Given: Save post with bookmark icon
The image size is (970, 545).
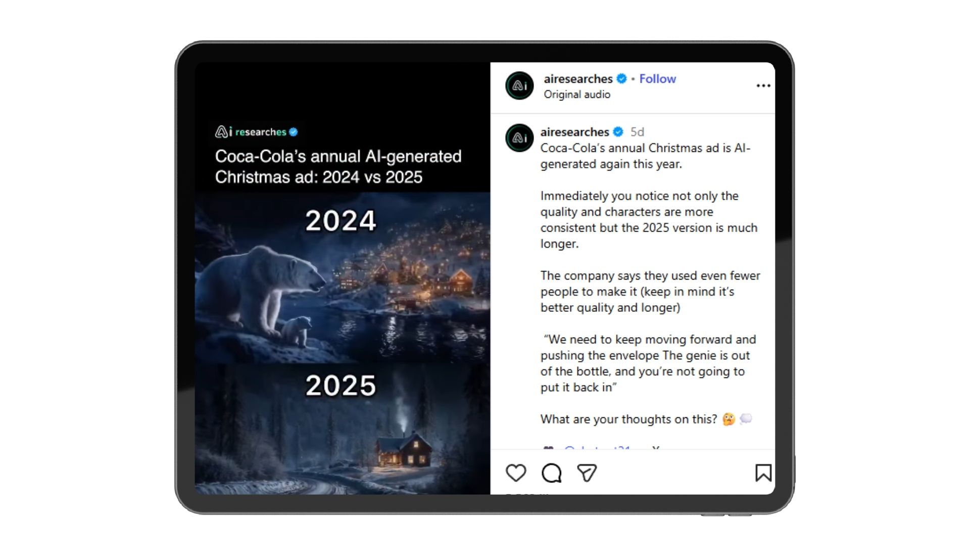Looking at the screenshot, I should click(x=763, y=473).
